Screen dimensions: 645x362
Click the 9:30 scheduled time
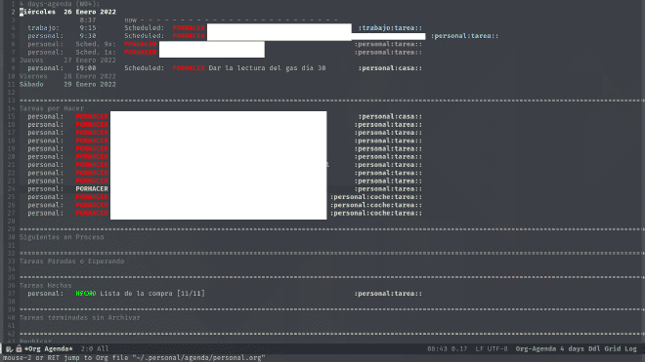[88, 36]
